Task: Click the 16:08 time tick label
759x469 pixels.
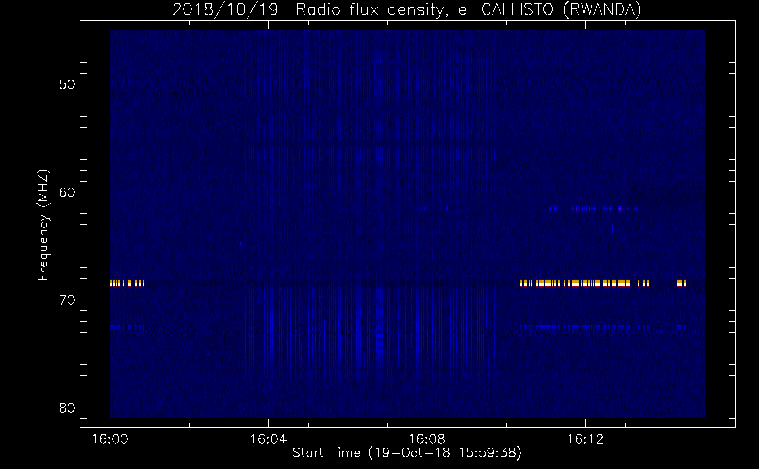Action: click(427, 439)
